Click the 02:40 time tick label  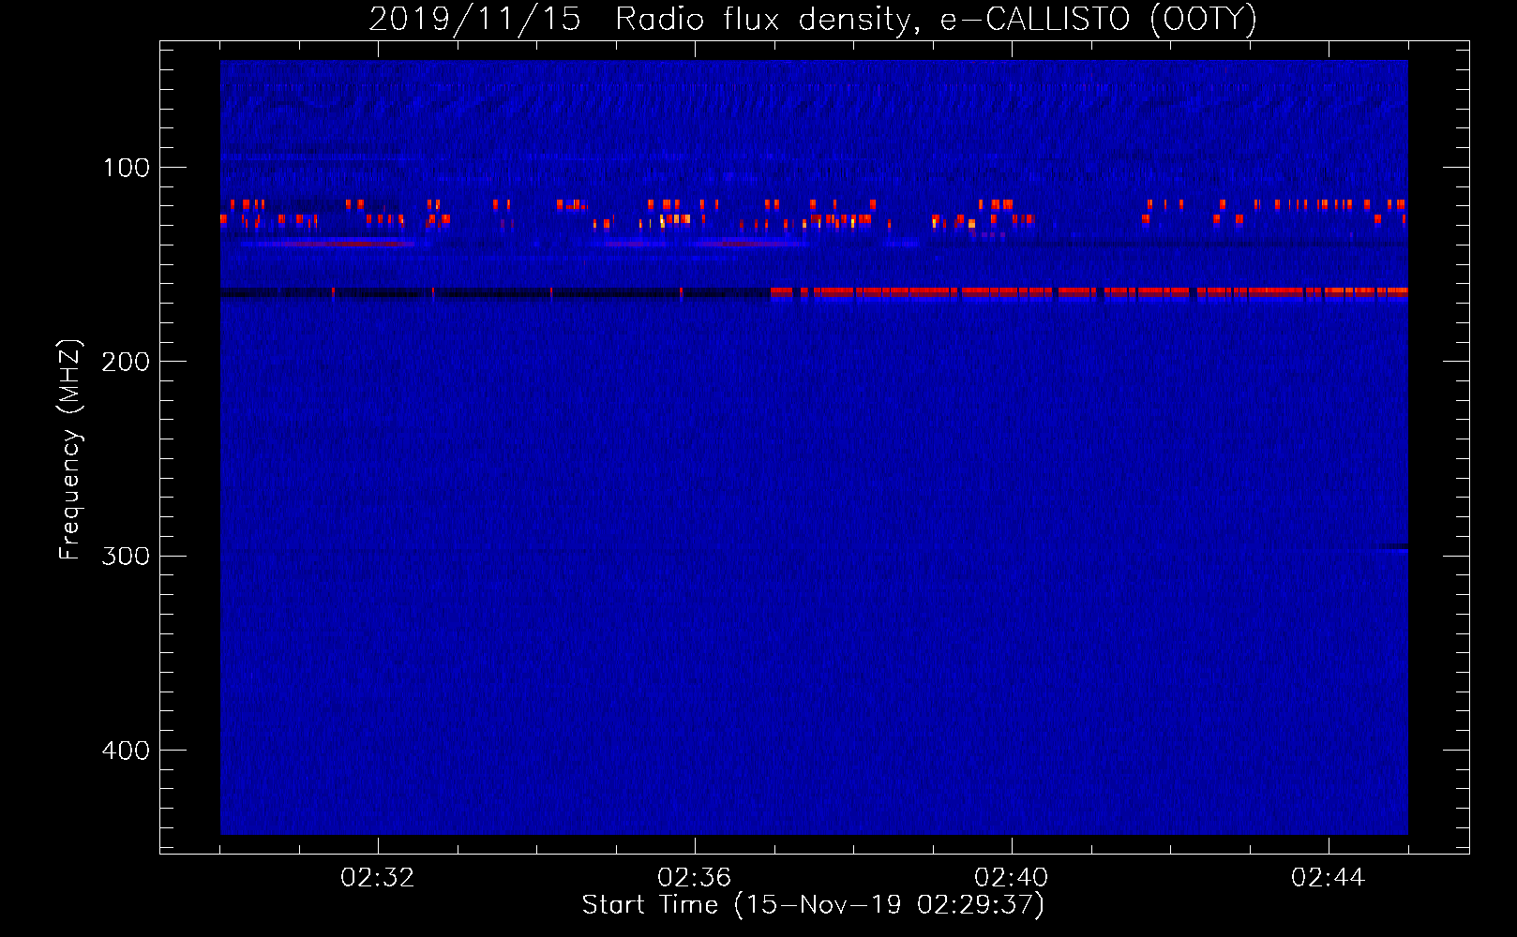[x=1012, y=878]
